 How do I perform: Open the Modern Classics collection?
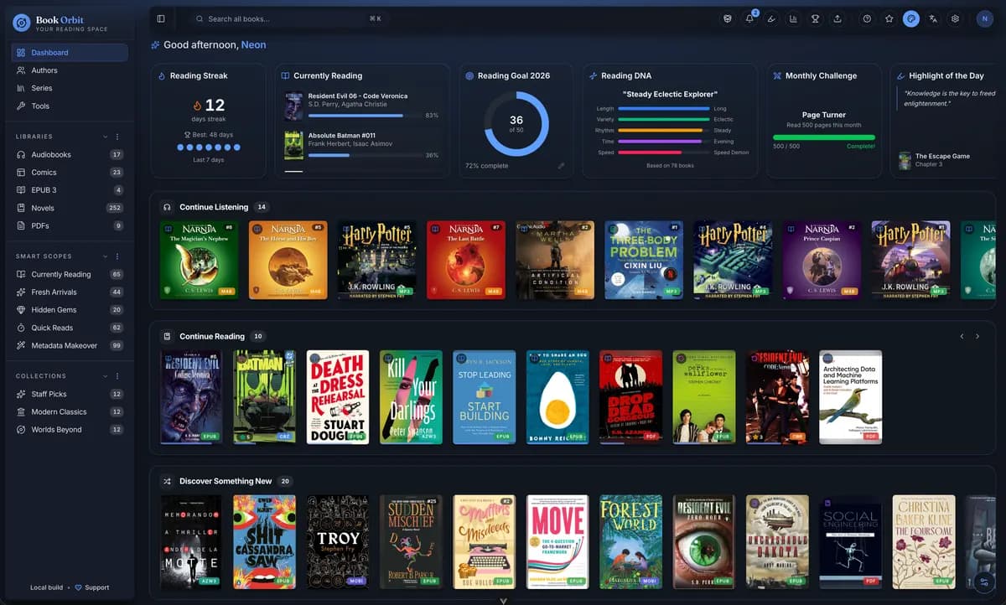point(70,411)
